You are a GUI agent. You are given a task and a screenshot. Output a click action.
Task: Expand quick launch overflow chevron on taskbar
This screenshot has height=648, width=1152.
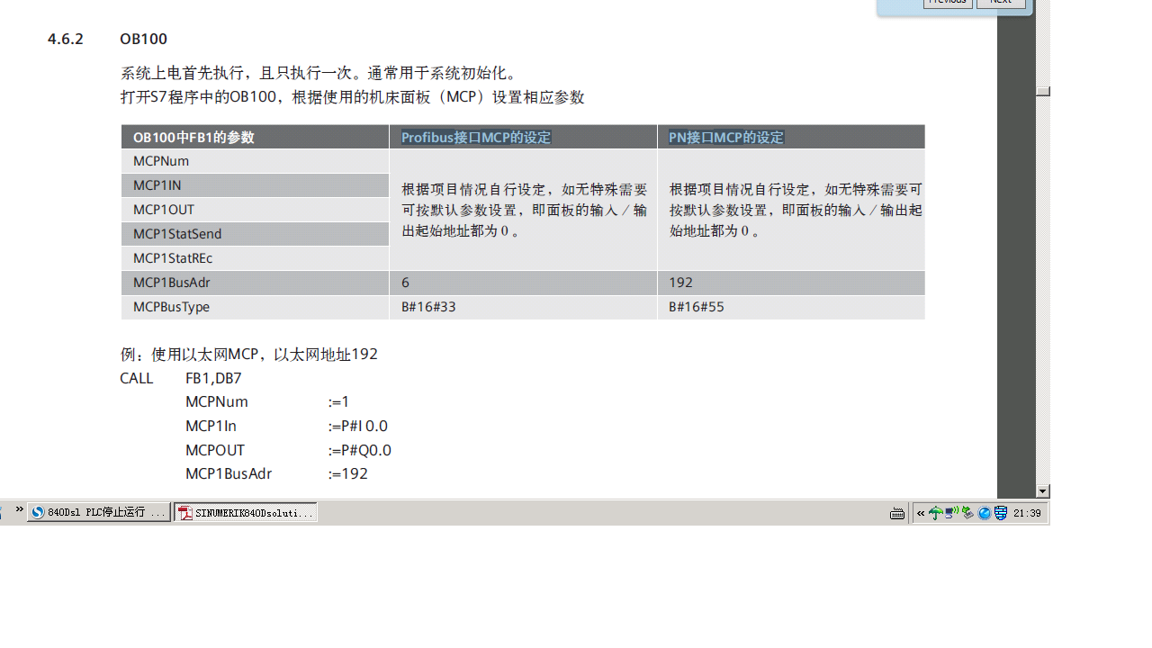[20, 509]
